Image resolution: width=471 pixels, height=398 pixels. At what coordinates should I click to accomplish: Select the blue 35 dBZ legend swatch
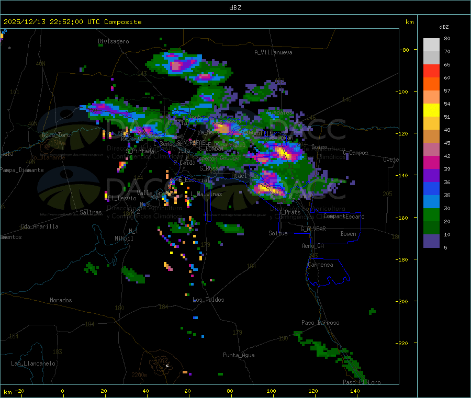click(x=431, y=188)
